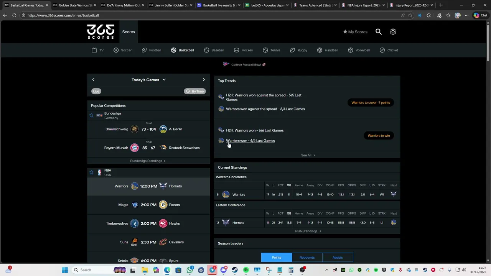Select the TV sport tab
Screen dimensions: 491x276
(97, 50)
